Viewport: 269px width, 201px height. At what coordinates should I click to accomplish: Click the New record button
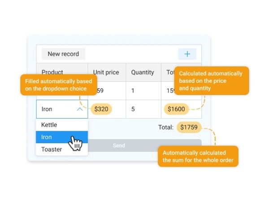tap(63, 54)
